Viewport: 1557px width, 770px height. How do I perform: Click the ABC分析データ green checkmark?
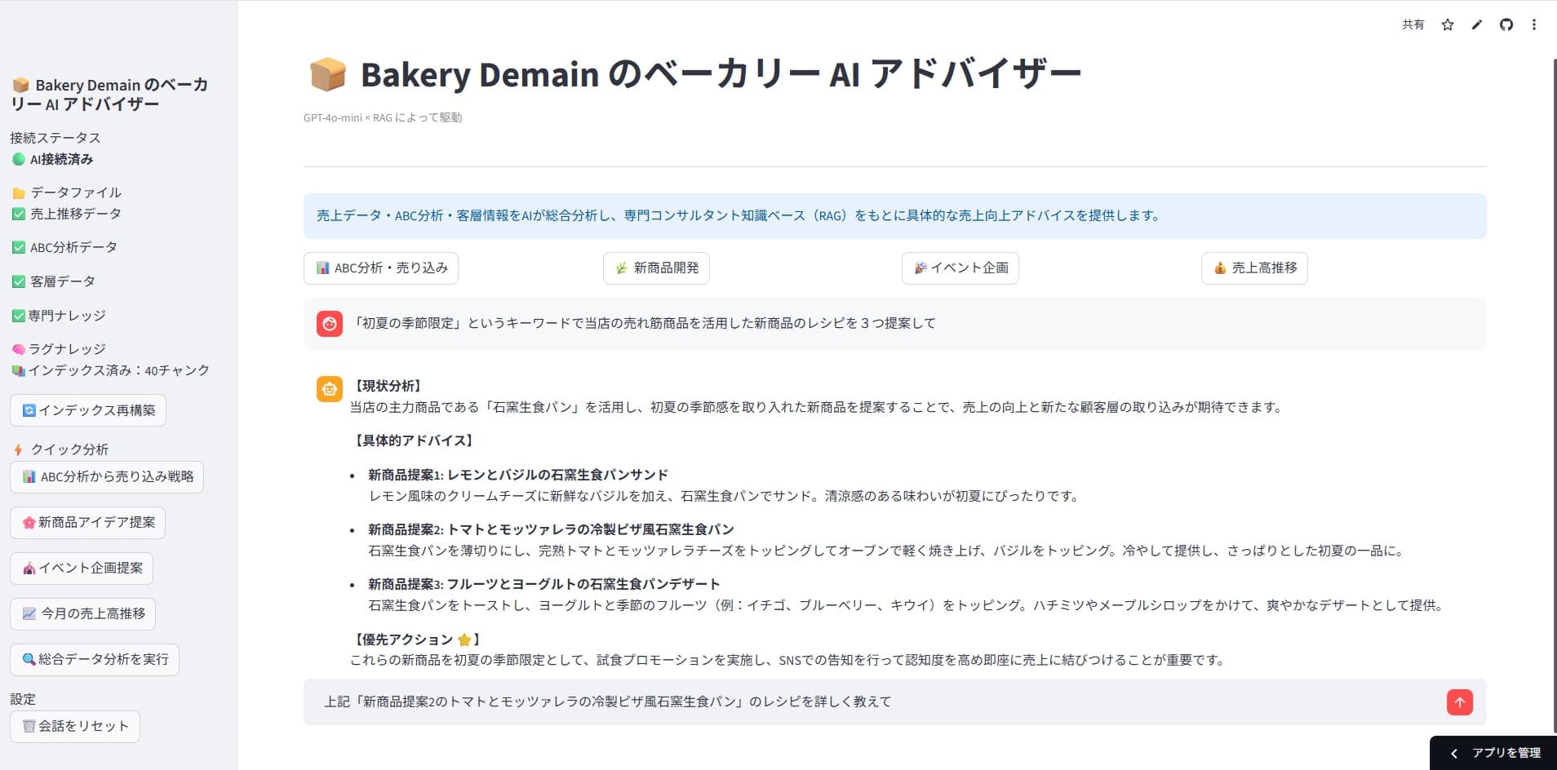19,247
